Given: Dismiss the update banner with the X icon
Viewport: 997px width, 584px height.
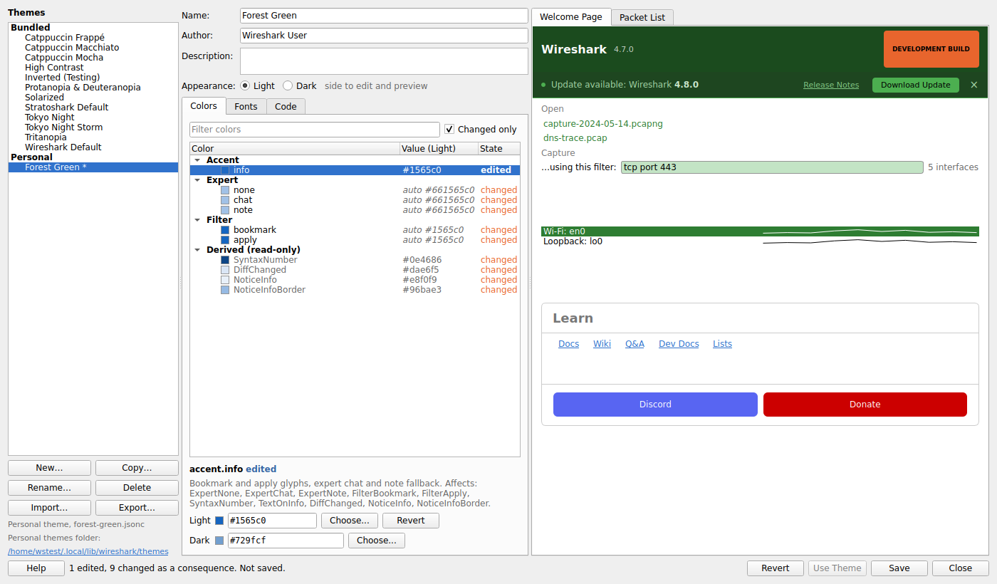Looking at the screenshot, I should pos(974,85).
